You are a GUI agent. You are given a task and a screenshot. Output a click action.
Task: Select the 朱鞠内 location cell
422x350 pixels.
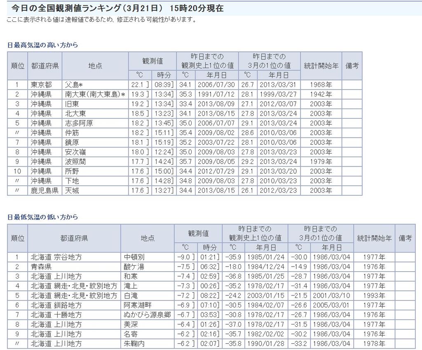click(x=134, y=343)
